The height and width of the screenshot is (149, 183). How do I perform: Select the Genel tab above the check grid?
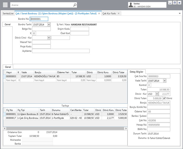(8, 67)
